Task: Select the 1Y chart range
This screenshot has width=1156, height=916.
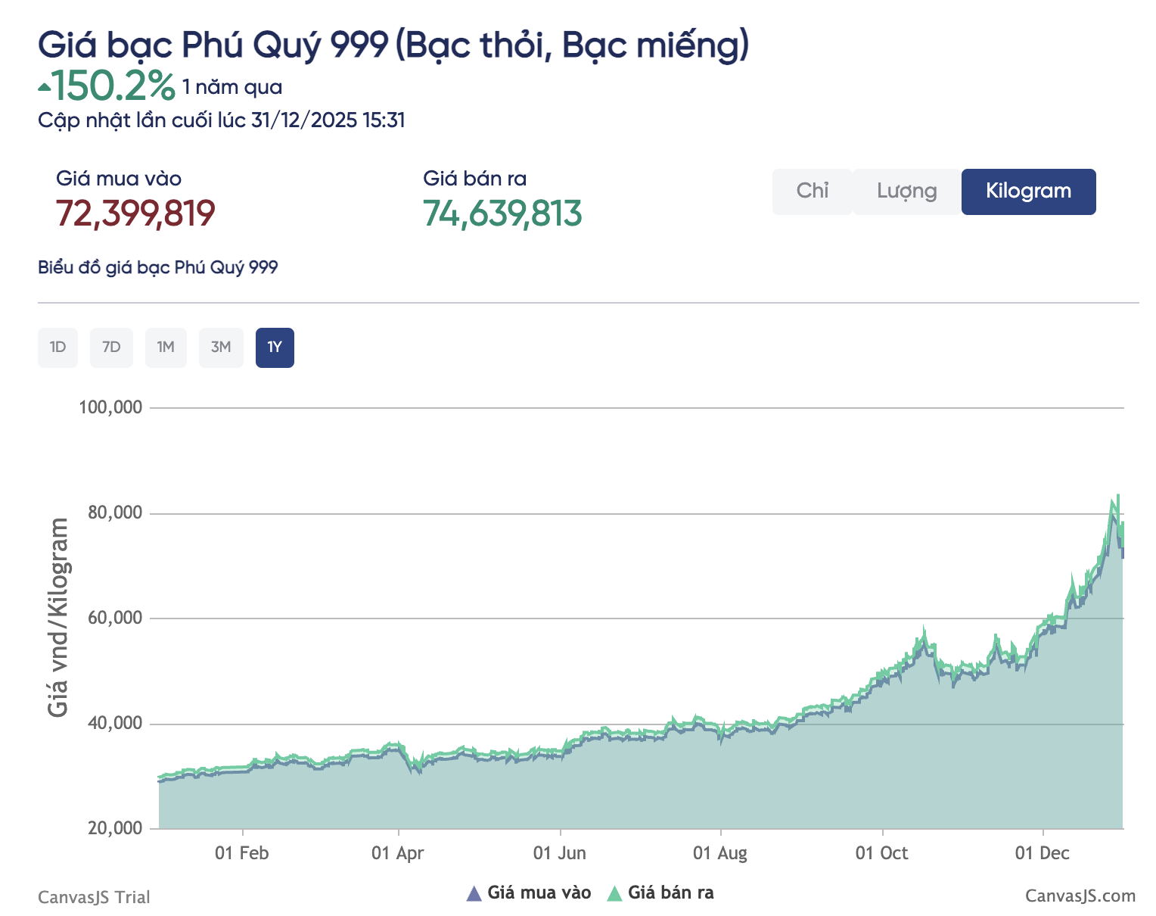Action: 275,347
